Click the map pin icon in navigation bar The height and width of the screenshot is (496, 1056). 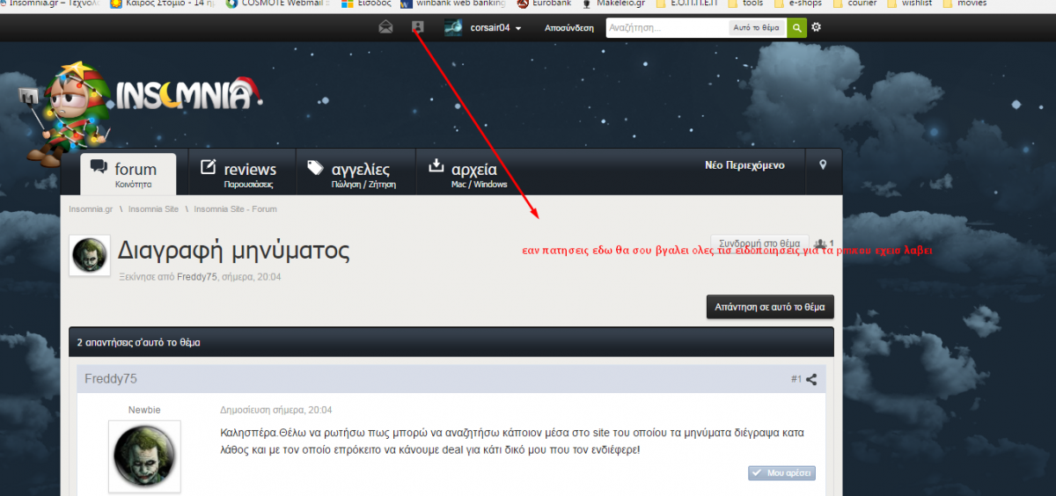tap(823, 164)
